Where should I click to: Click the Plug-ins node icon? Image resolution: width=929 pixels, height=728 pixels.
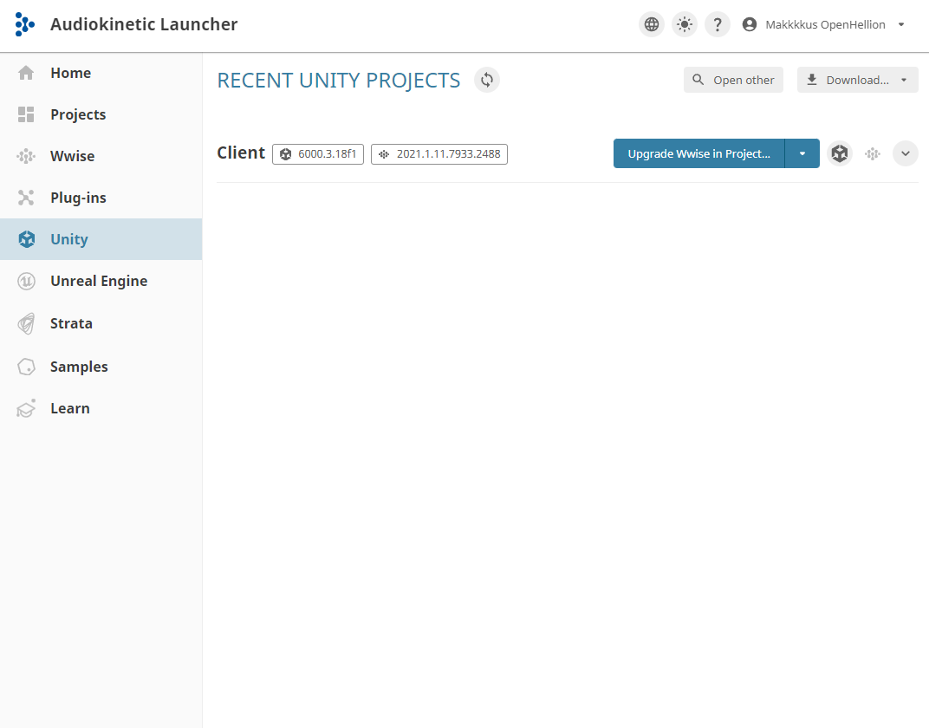point(26,198)
